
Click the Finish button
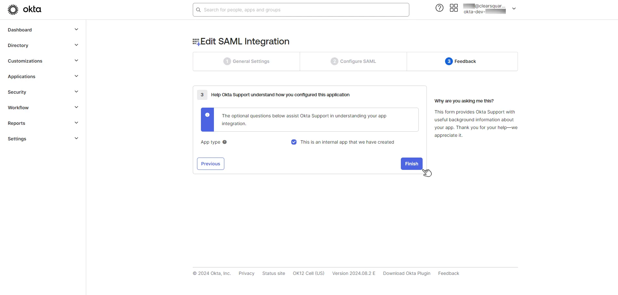pos(412,164)
